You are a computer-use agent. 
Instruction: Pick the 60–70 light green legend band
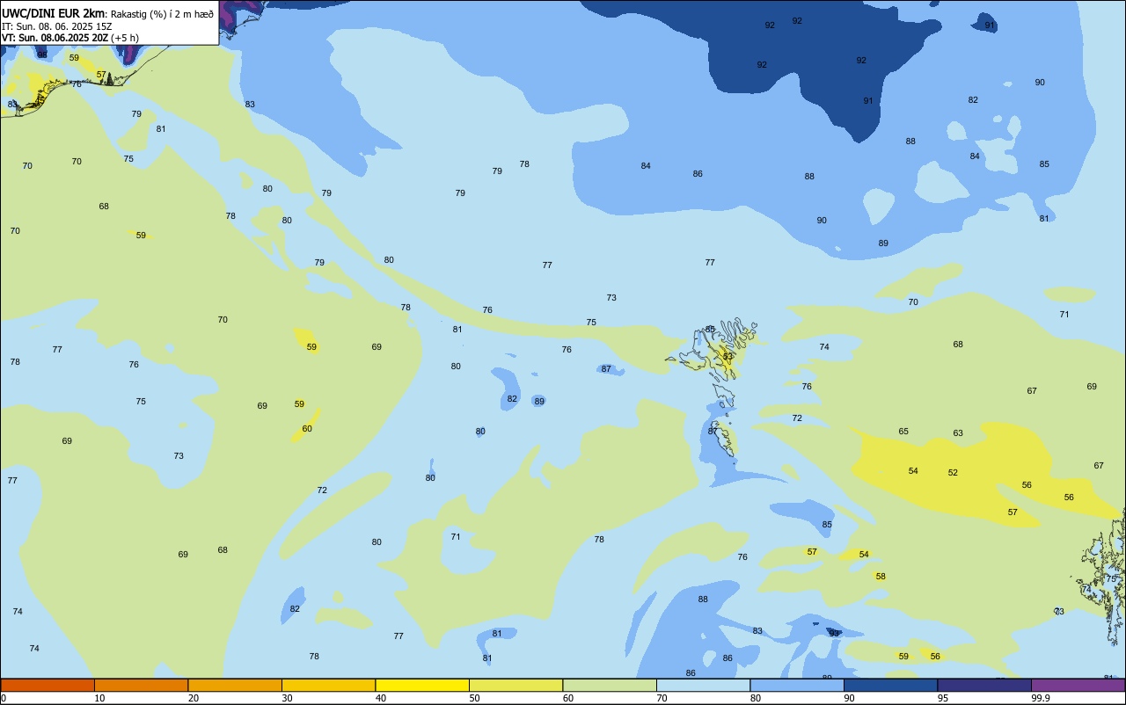point(610,685)
